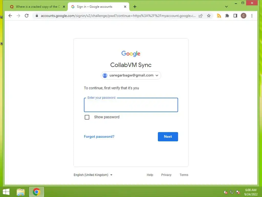Viewport: 262px width, 197px height.
Task: Open the Help link
Action: point(150,175)
